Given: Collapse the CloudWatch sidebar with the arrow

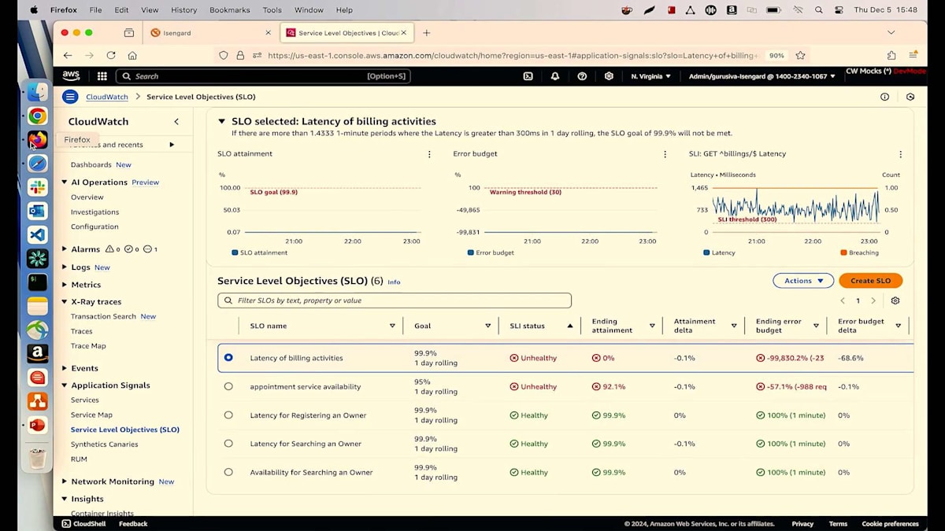Looking at the screenshot, I should (176, 121).
